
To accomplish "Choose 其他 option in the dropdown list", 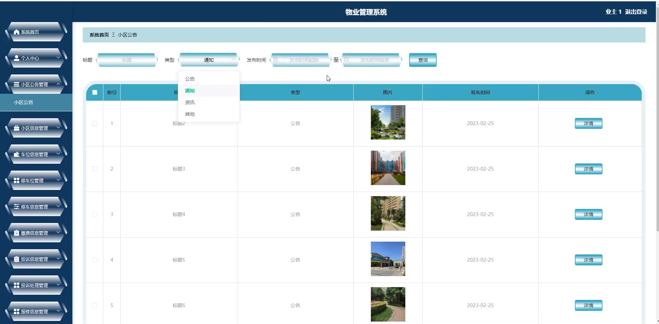I will click(x=190, y=114).
